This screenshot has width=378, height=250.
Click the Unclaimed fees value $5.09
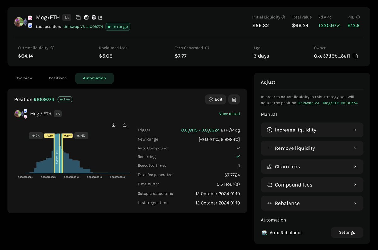click(x=106, y=56)
